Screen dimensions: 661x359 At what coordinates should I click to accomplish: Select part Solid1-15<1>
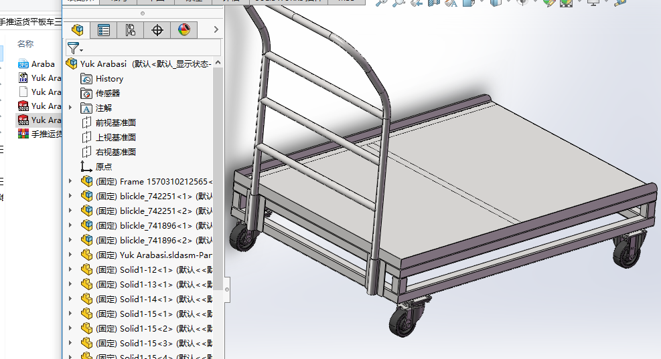pyautogui.click(x=146, y=314)
